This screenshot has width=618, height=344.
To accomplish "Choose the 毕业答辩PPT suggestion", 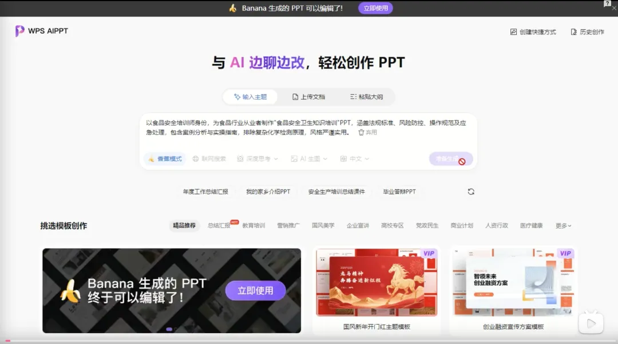I will [x=399, y=191].
